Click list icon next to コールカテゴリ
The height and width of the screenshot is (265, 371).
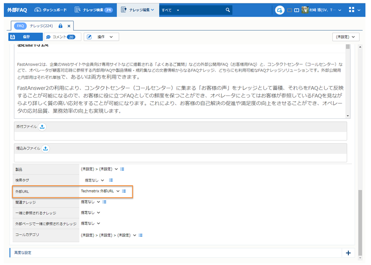point(141,235)
